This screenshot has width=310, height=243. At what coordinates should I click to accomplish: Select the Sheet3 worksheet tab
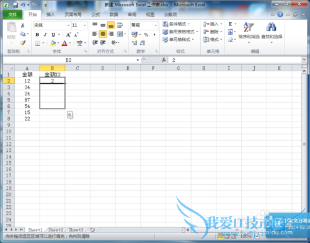pos(76,230)
